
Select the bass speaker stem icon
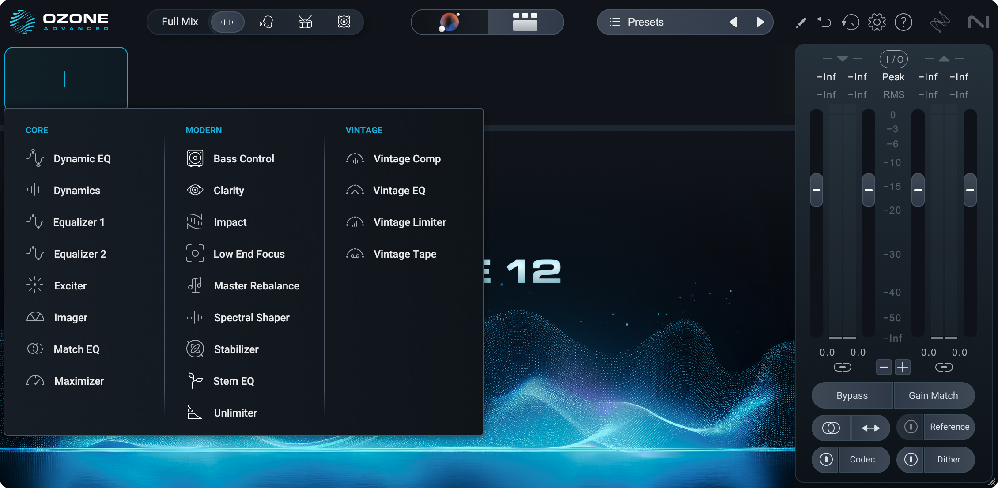pos(344,22)
